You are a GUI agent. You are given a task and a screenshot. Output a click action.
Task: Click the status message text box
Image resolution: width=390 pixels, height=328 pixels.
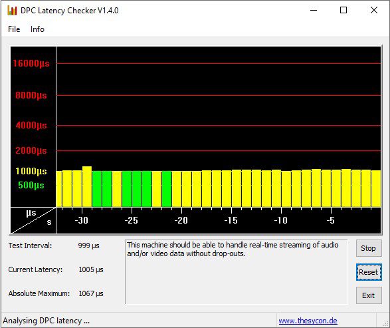click(x=236, y=272)
